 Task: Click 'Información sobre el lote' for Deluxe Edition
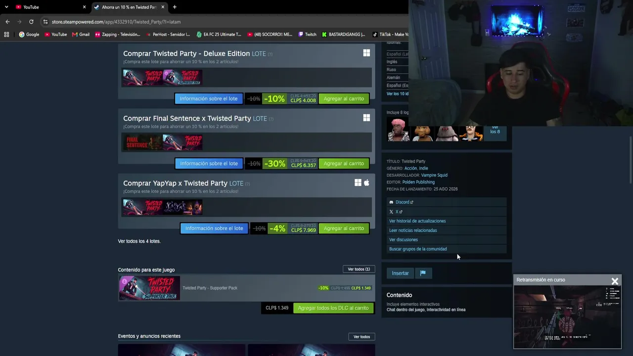coord(209,99)
